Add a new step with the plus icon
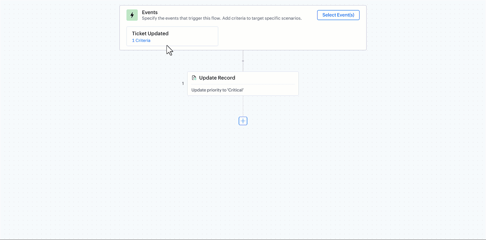Viewport: 486px width, 240px height. pos(243,121)
